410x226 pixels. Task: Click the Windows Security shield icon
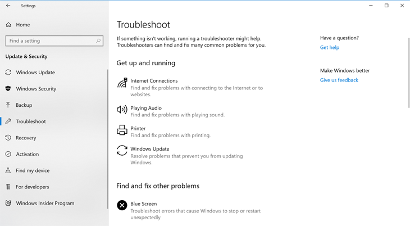coord(8,88)
